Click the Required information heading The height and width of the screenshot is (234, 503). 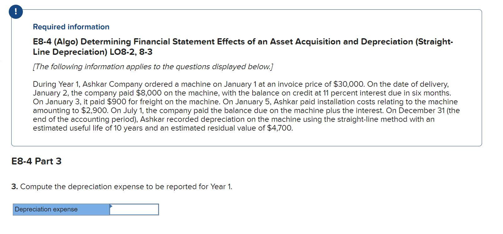71,27
